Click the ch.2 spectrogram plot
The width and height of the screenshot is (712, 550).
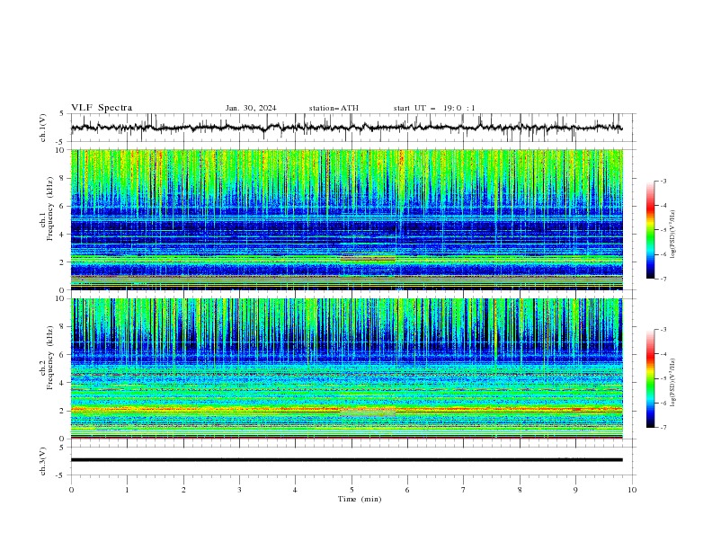click(x=347, y=368)
